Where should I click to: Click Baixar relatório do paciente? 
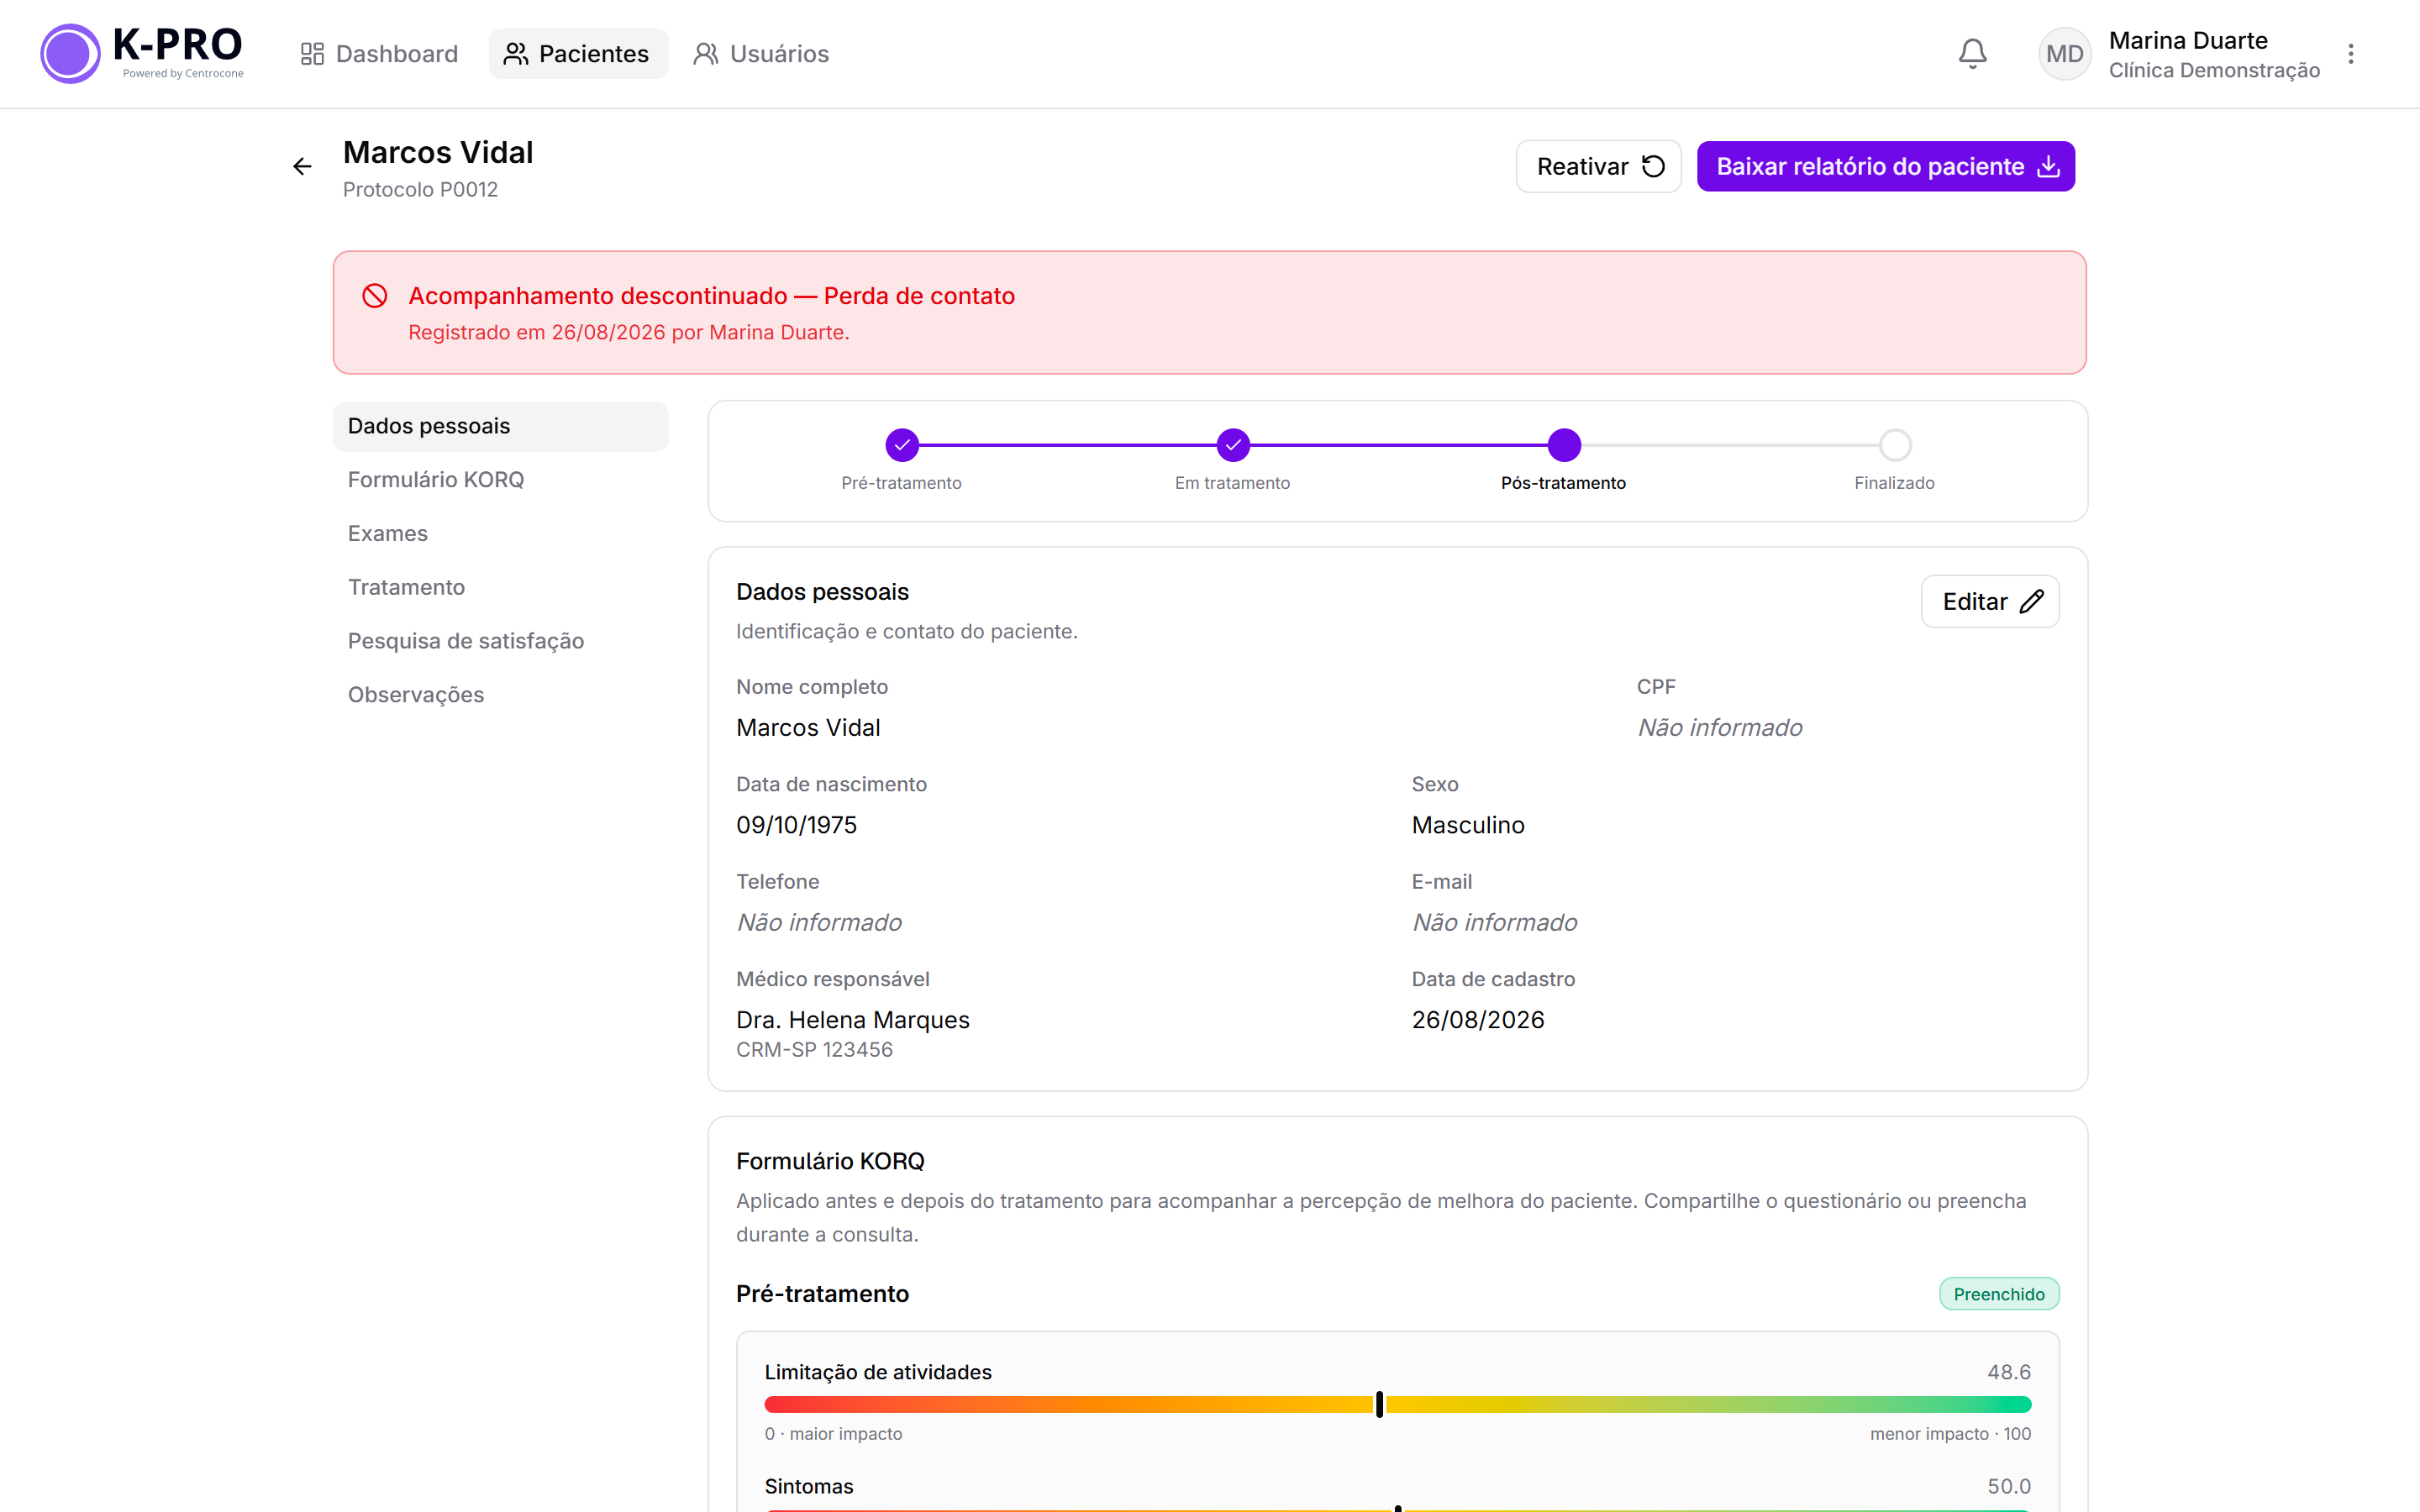coord(1885,166)
